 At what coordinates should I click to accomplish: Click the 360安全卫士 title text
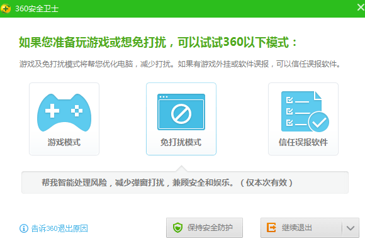[x=36, y=9]
